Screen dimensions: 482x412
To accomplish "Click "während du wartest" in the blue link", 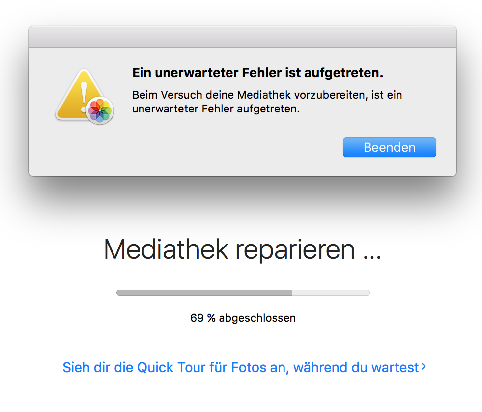I will [356, 367].
